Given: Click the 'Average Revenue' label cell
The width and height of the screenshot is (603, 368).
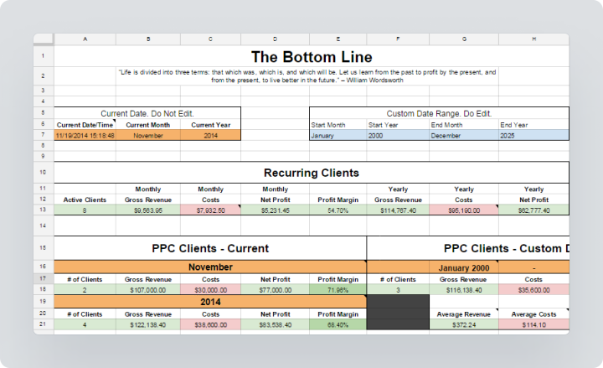Looking at the screenshot, I should click(464, 314).
